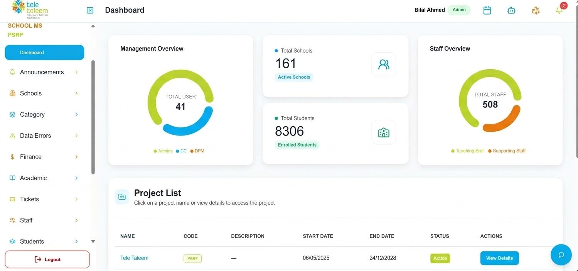Expand the Academic menu chevron
The height and width of the screenshot is (271, 578).
[76, 178]
